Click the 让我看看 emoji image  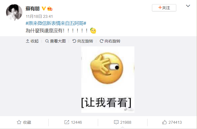pyautogui.click(x=108, y=79)
